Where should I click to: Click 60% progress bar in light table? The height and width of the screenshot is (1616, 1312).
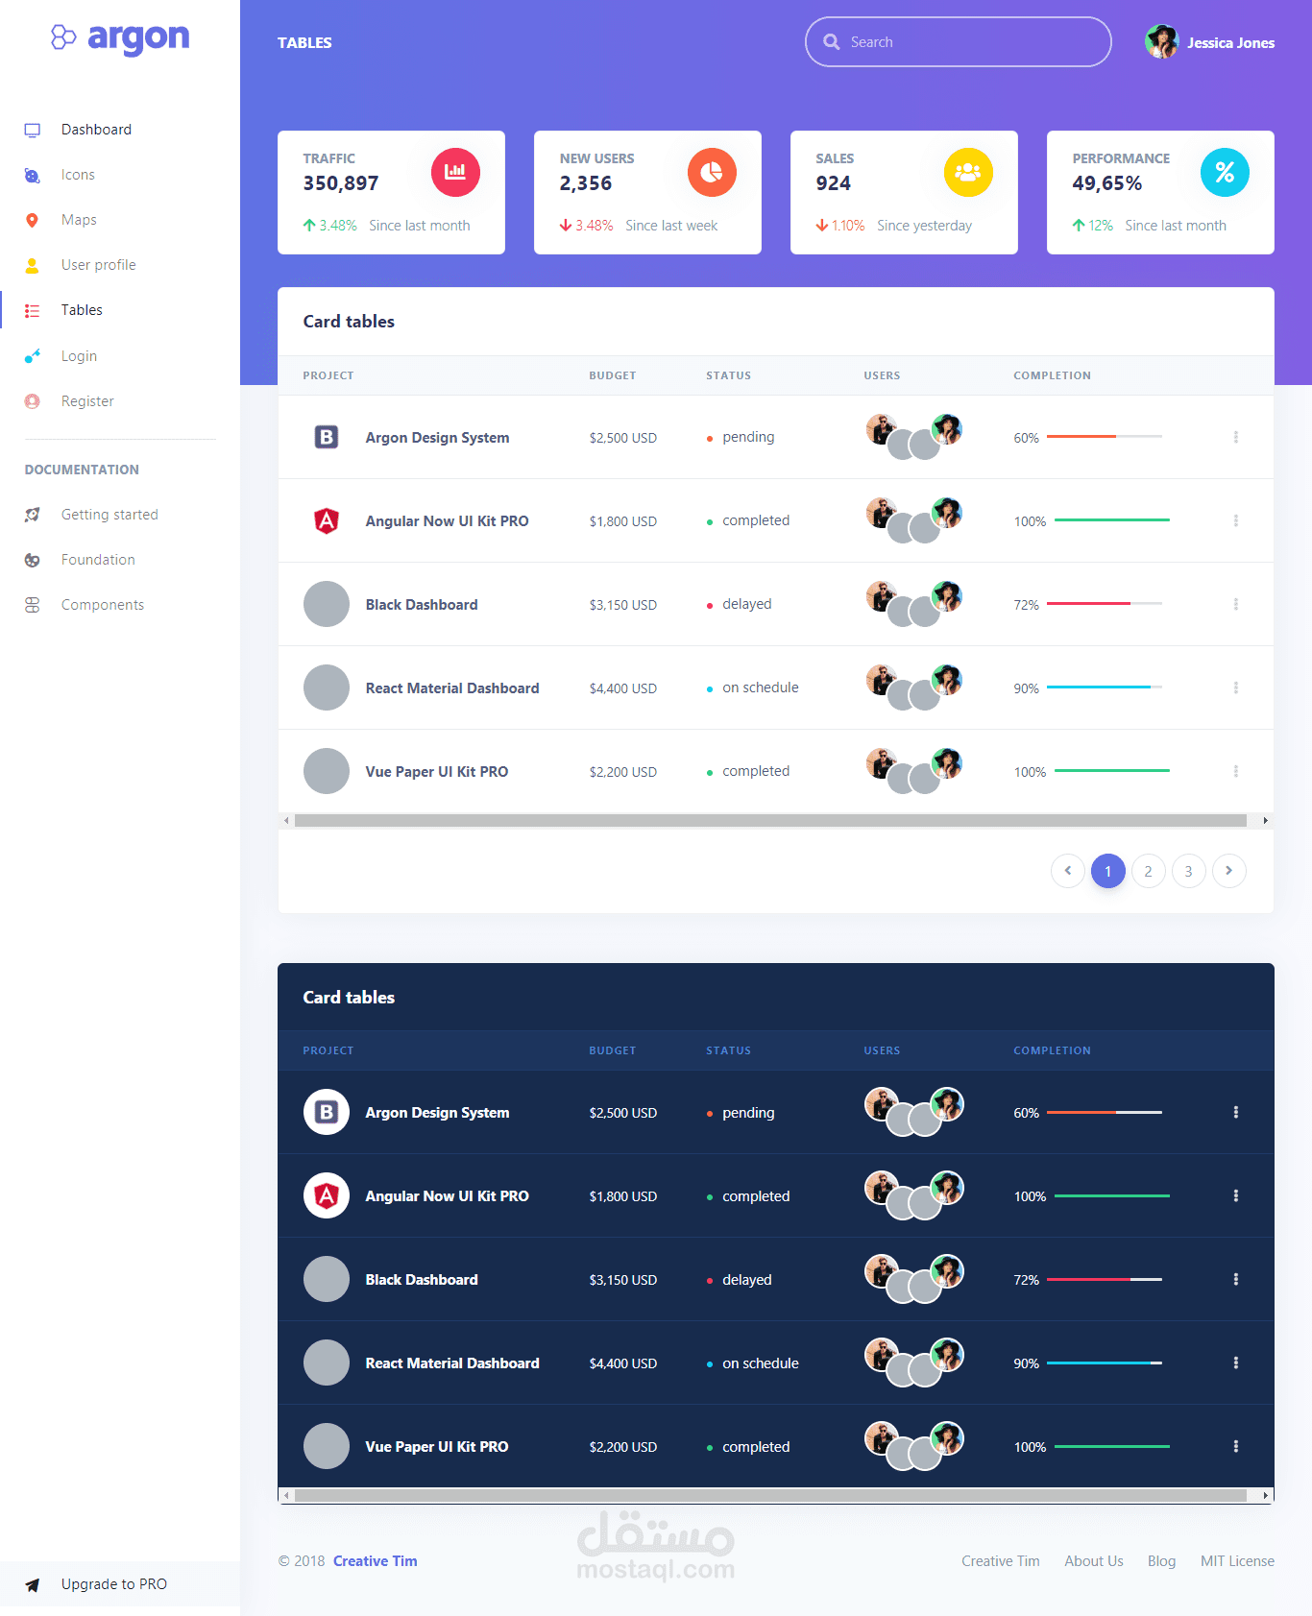pos(1105,437)
